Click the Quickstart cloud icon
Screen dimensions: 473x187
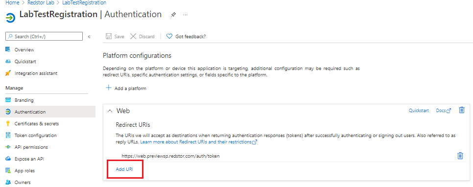[8, 61]
